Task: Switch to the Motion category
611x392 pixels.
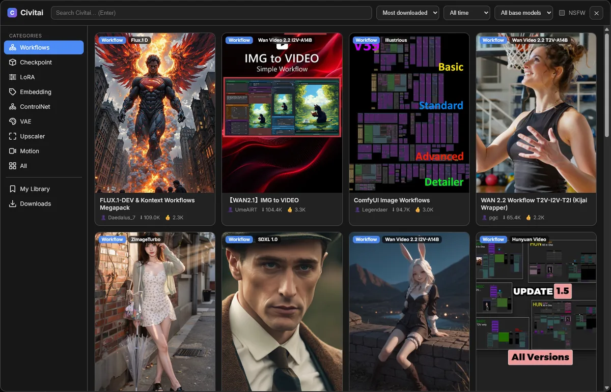Action: point(44,151)
